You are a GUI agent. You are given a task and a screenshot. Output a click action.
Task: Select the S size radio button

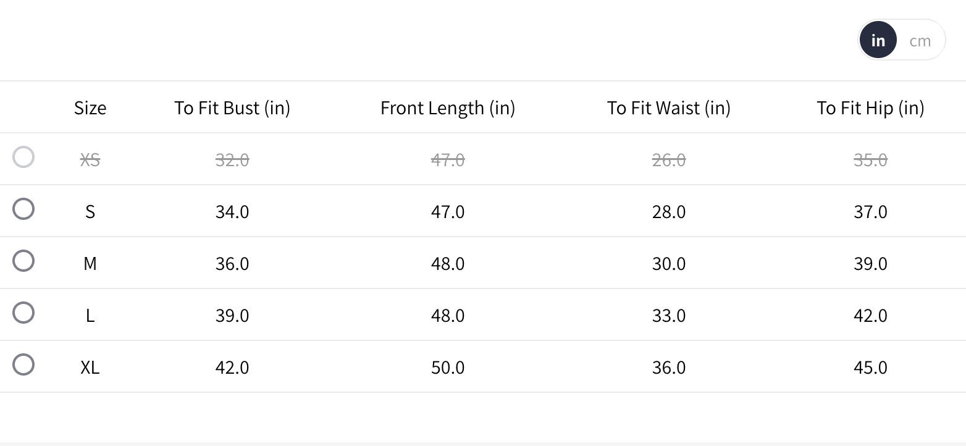pyautogui.click(x=23, y=209)
